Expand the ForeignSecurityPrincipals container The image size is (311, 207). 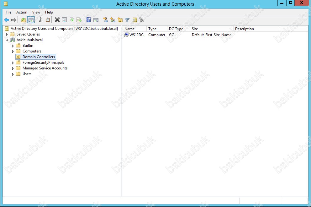pos(13,63)
